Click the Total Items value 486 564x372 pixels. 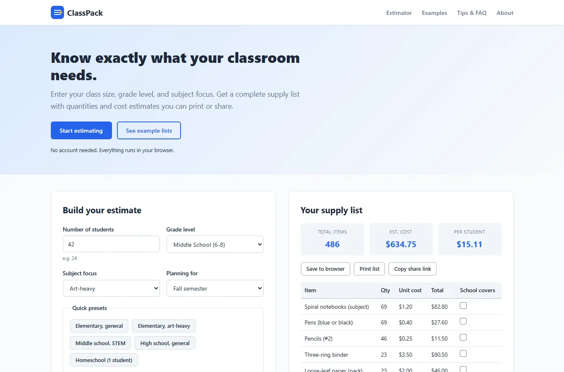click(x=332, y=244)
